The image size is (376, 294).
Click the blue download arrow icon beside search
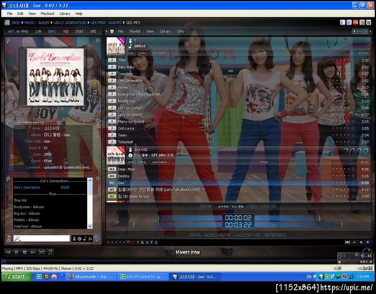[x=97, y=238]
